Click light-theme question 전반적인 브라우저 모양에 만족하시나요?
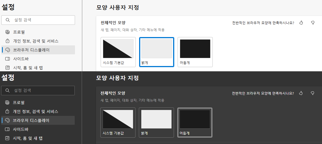Screen dimensions: 322x144 point(263,23)
